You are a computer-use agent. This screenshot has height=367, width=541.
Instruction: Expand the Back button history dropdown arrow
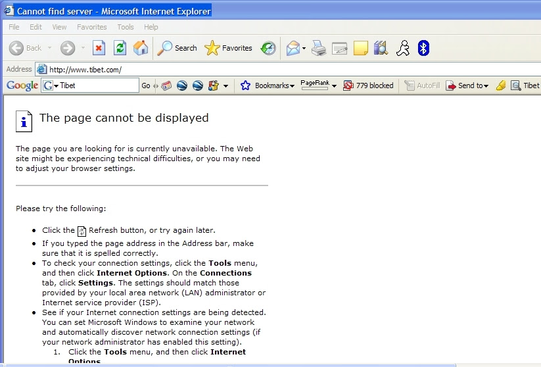50,47
